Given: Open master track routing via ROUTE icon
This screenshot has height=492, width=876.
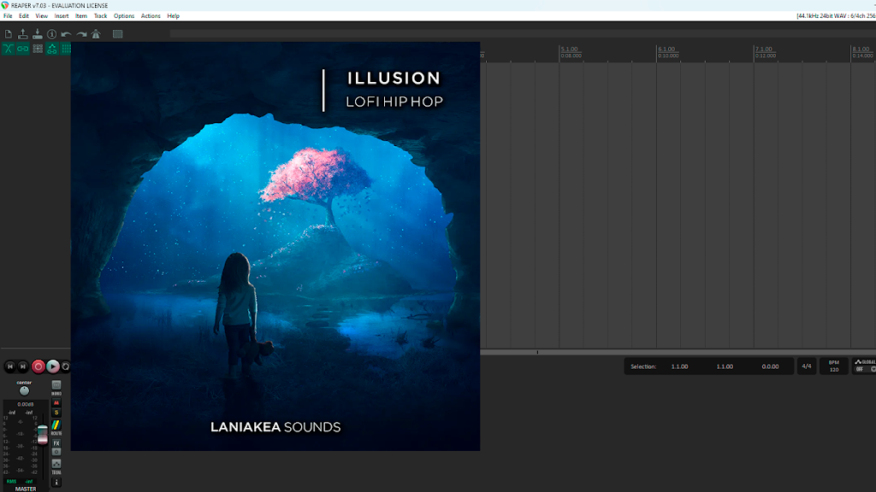Looking at the screenshot, I should tap(56, 425).
